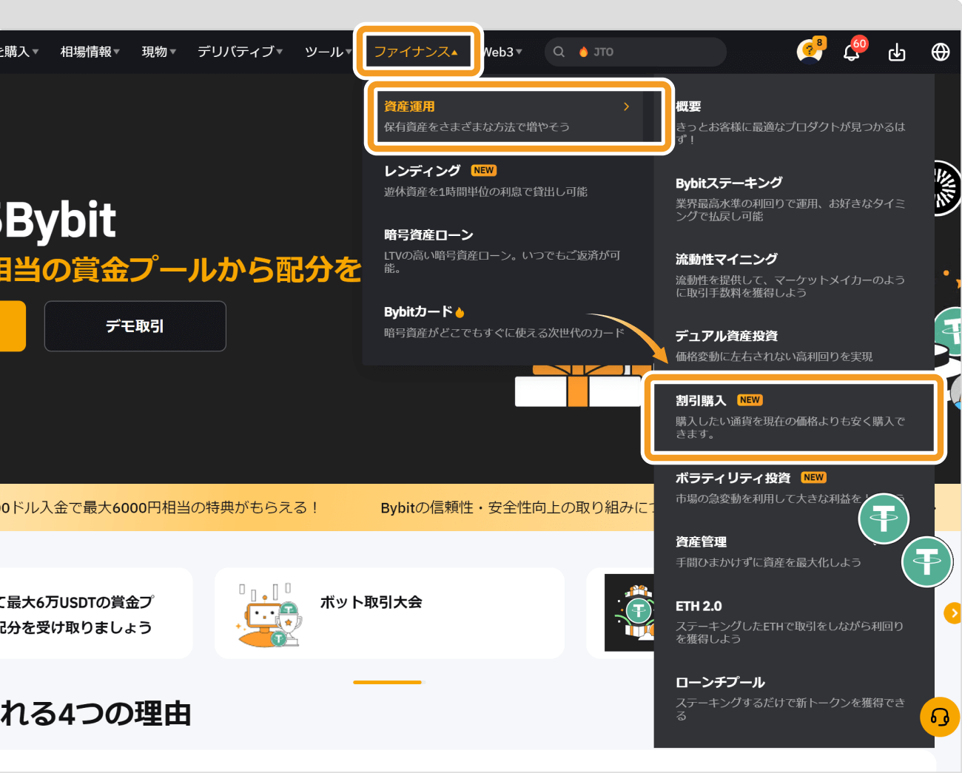The image size is (962, 773).
Task: Click the Tether gift box thumbnail
Action: click(630, 612)
